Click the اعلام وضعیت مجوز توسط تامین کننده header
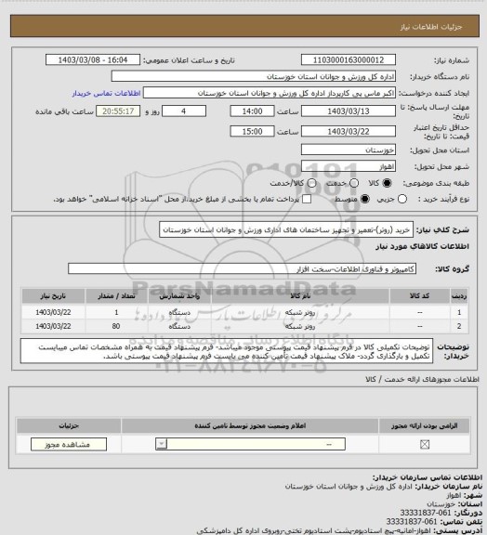Viewport: 487px width, 535px height. [250, 425]
